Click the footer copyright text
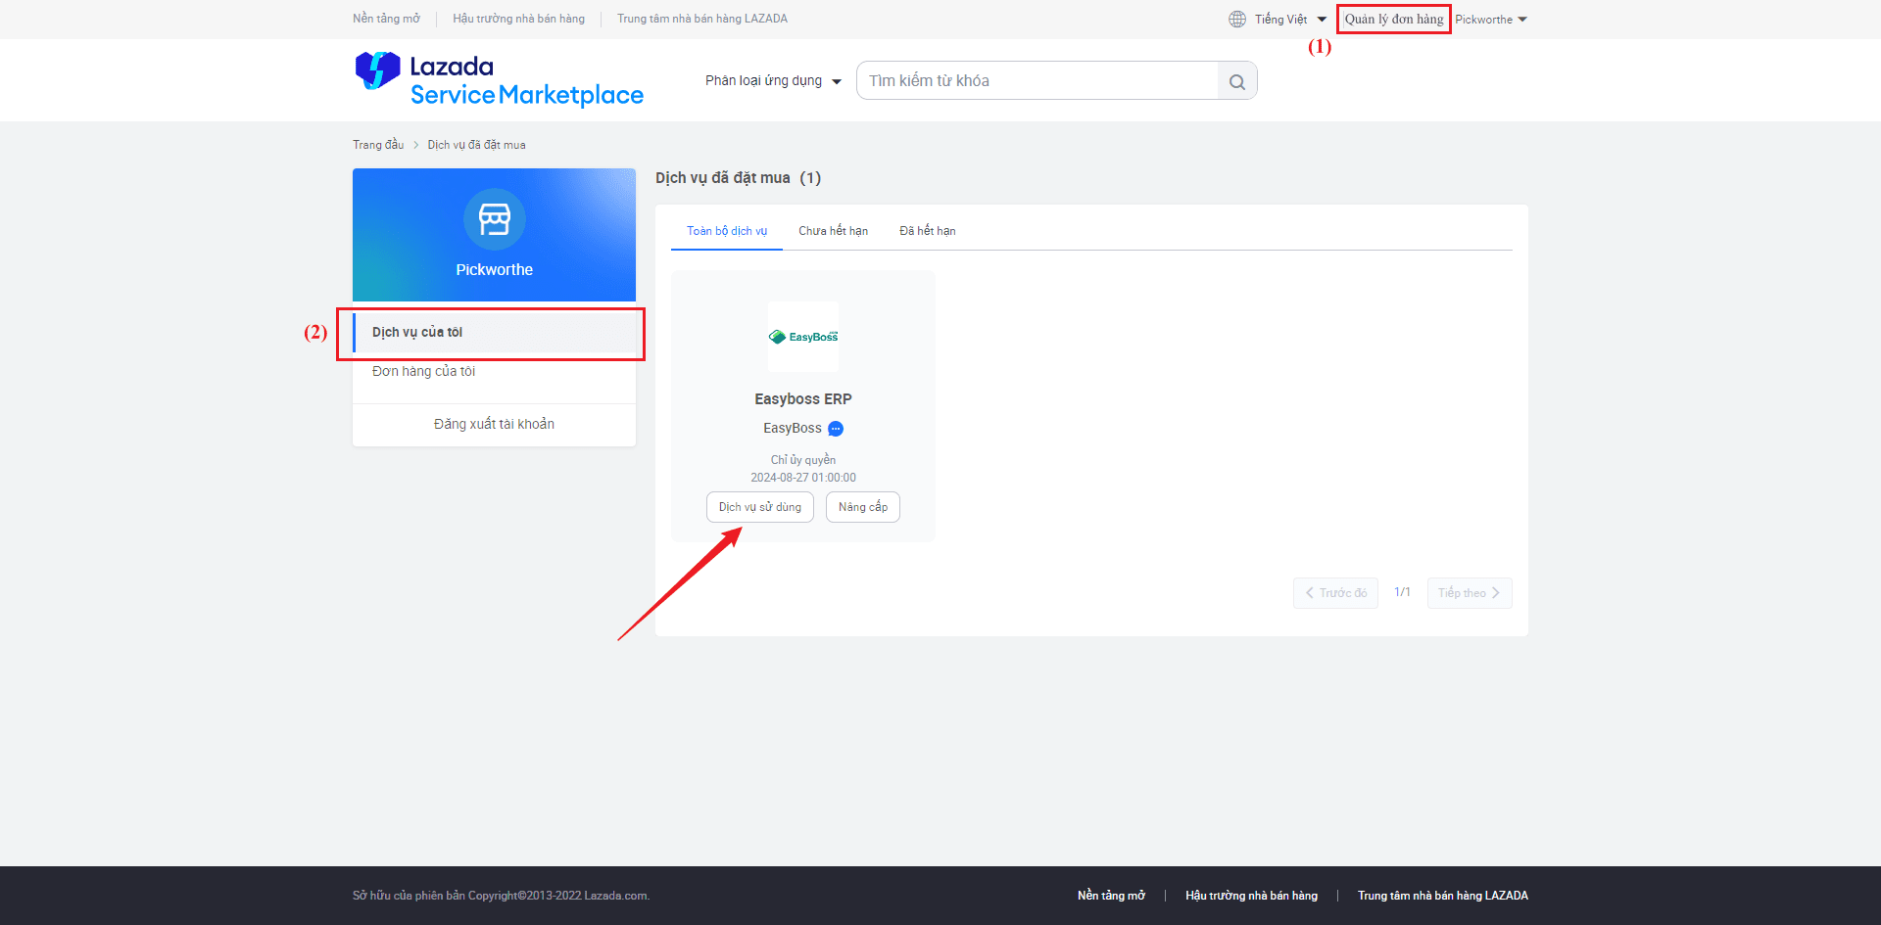Image resolution: width=1881 pixels, height=925 pixels. (x=501, y=896)
